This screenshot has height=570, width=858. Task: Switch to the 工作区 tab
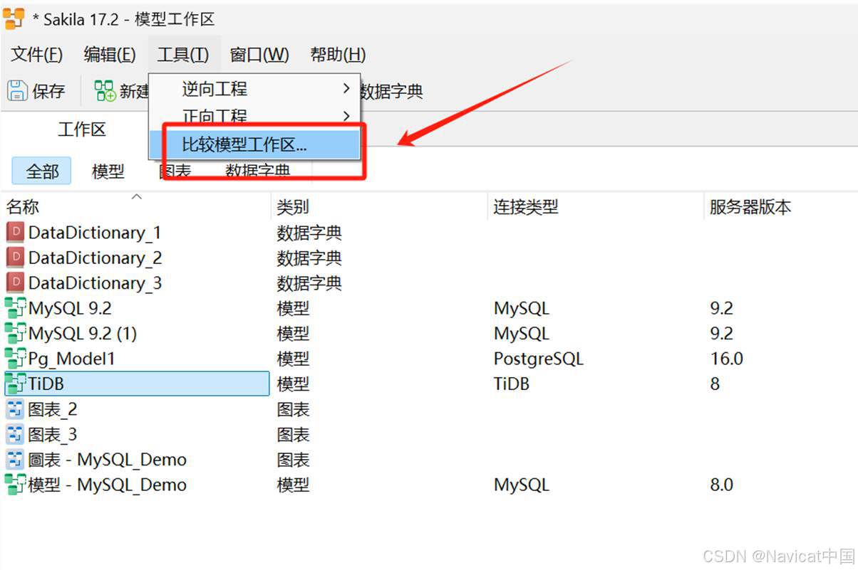[82, 130]
